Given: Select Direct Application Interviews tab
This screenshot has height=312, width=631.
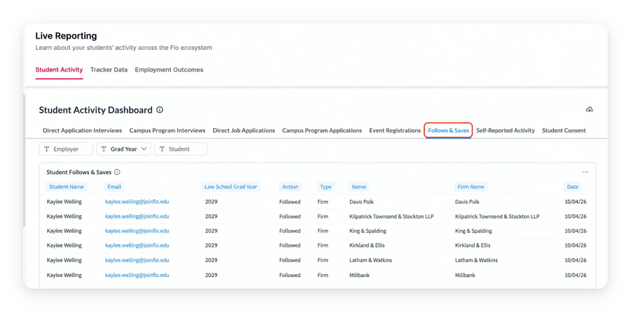Looking at the screenshot, I should tap(82, 130).
